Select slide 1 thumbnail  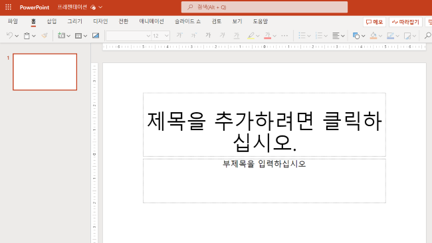tap(45, 72)
